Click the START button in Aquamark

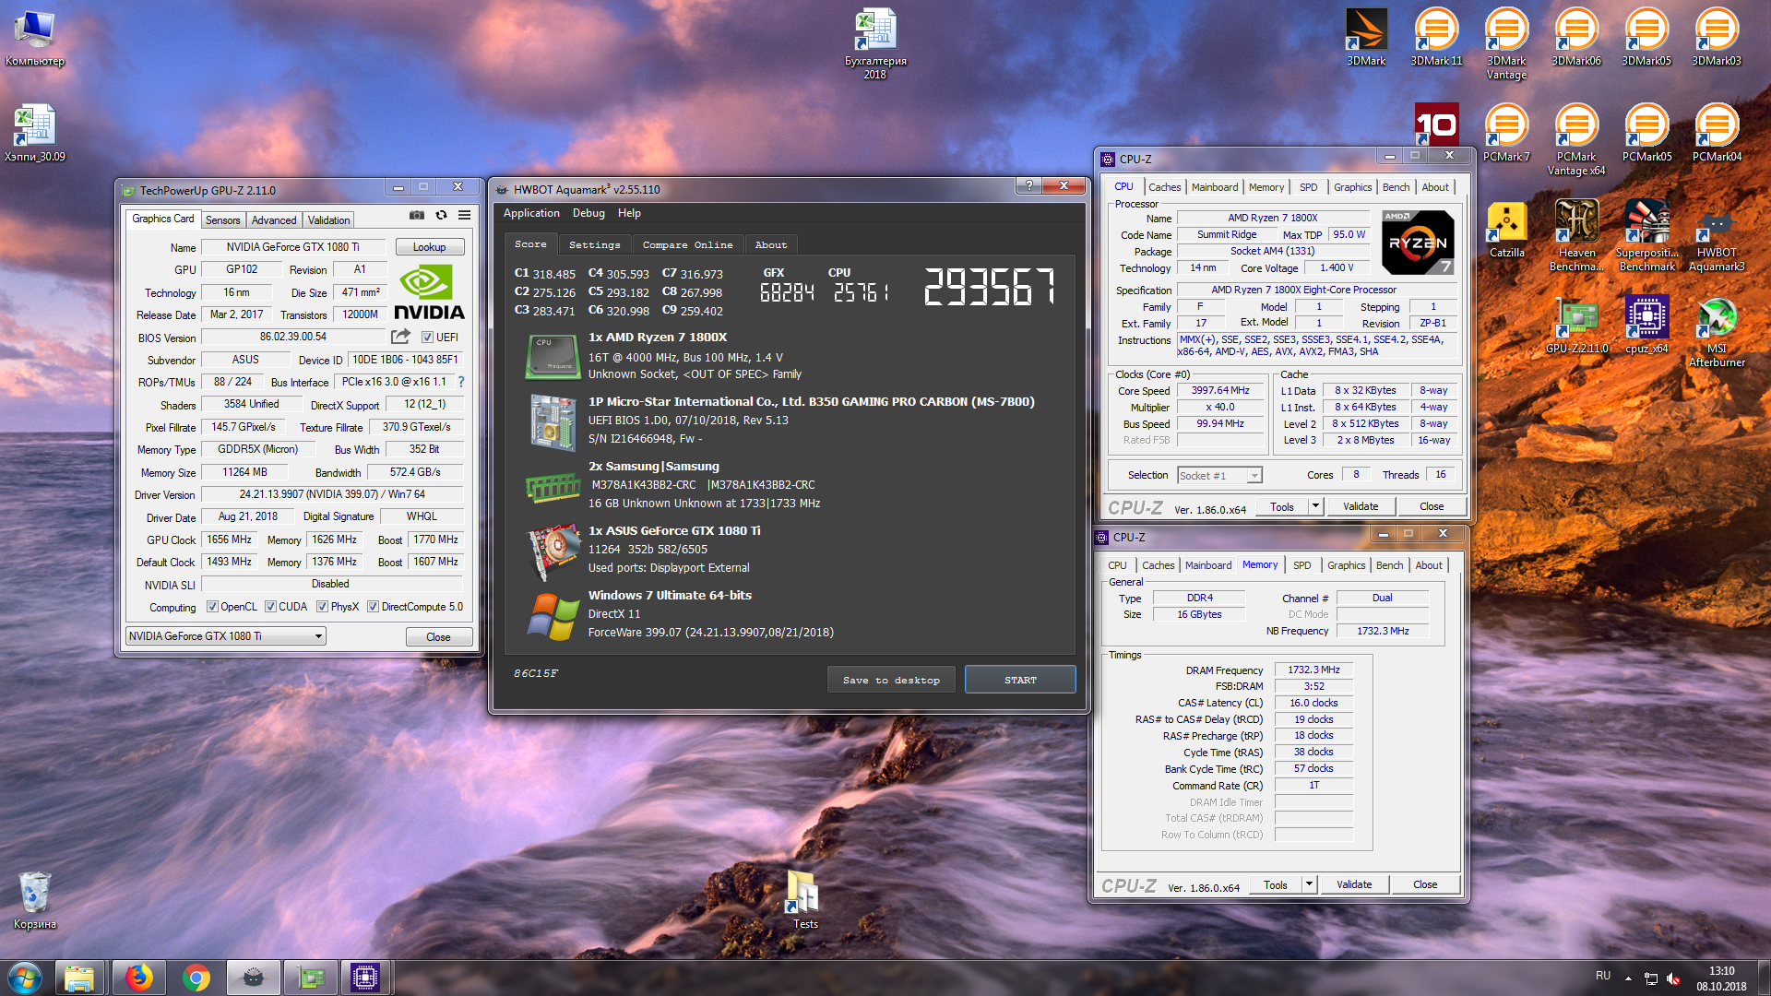[x=1020, y=680]
